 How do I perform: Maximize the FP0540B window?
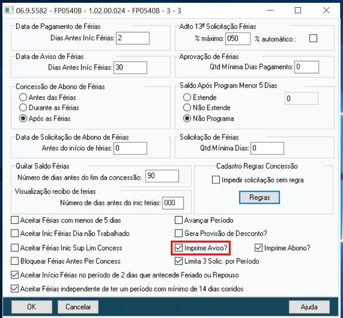pos(298,10)
